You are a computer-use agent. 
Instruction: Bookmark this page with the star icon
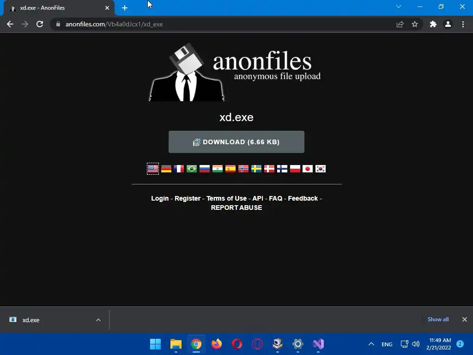pyautogui.click(x=415, y=24)
